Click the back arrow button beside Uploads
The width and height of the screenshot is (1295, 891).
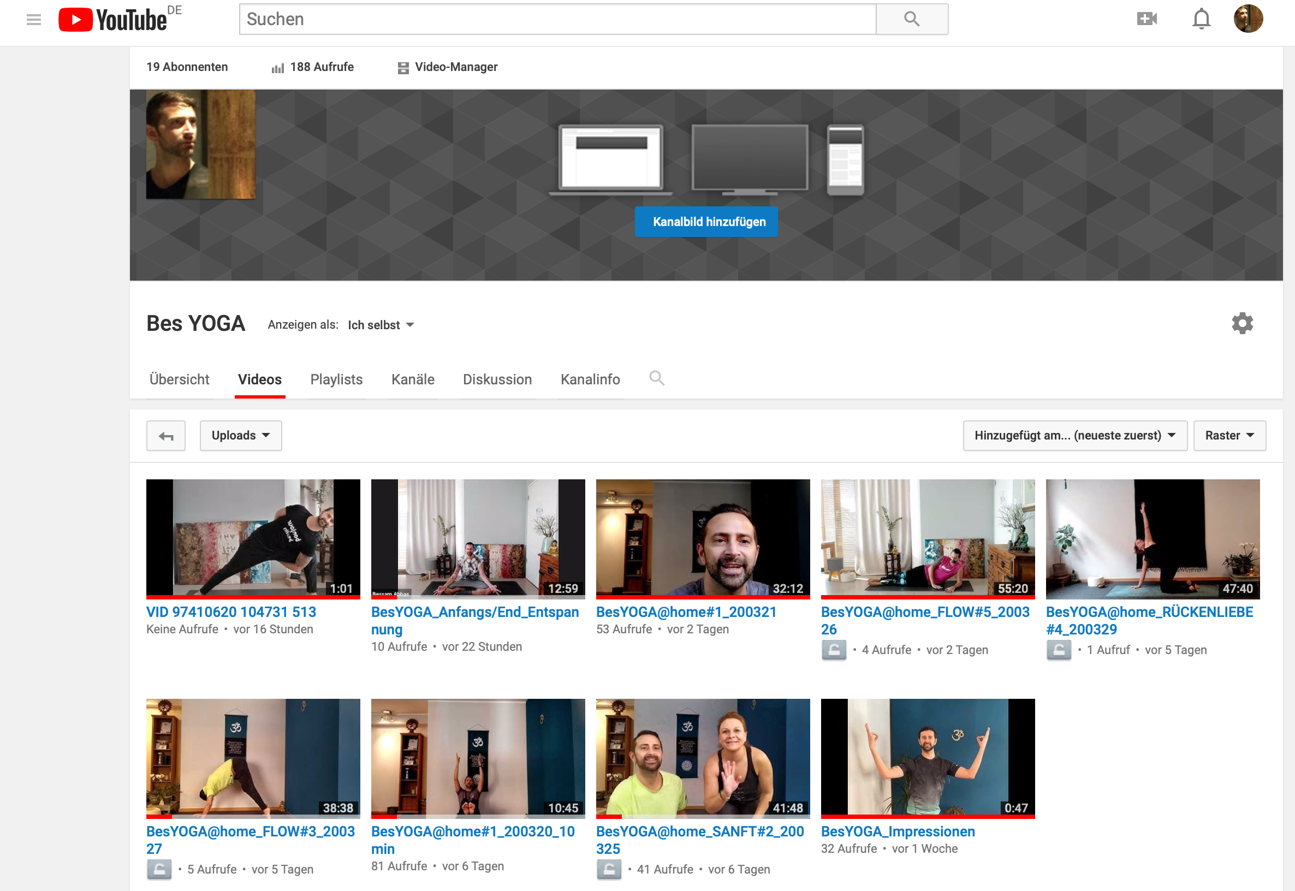coord(166,436)
